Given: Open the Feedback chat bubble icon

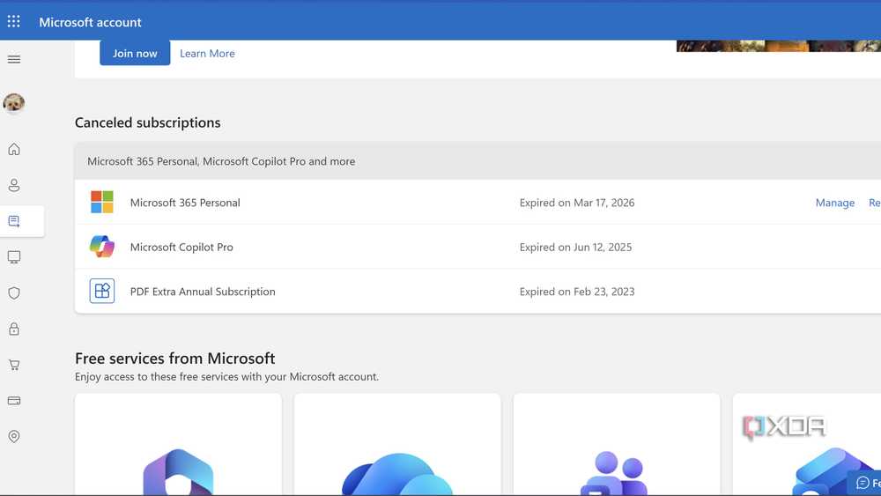Looking at the screenshot, I should coord(862,483).
